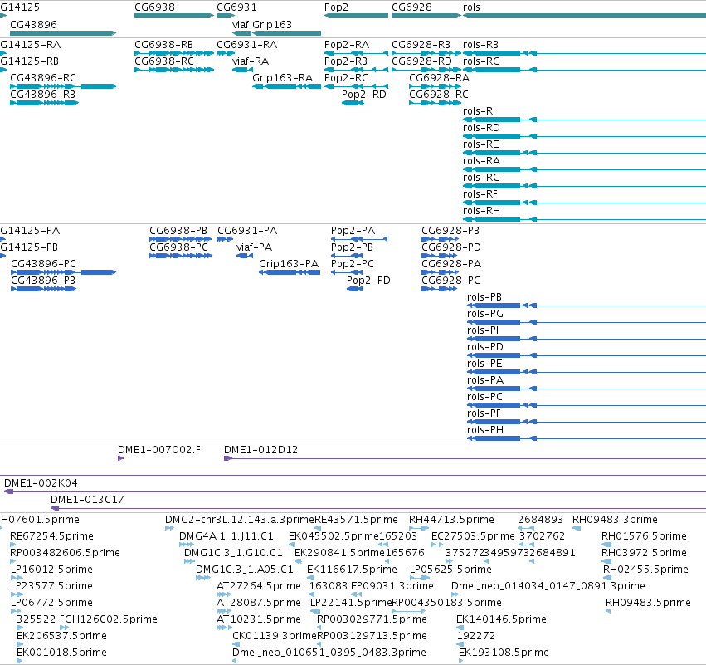
Task: Click the teal CG43896 gene bar
Action: [x=63, y=33]
